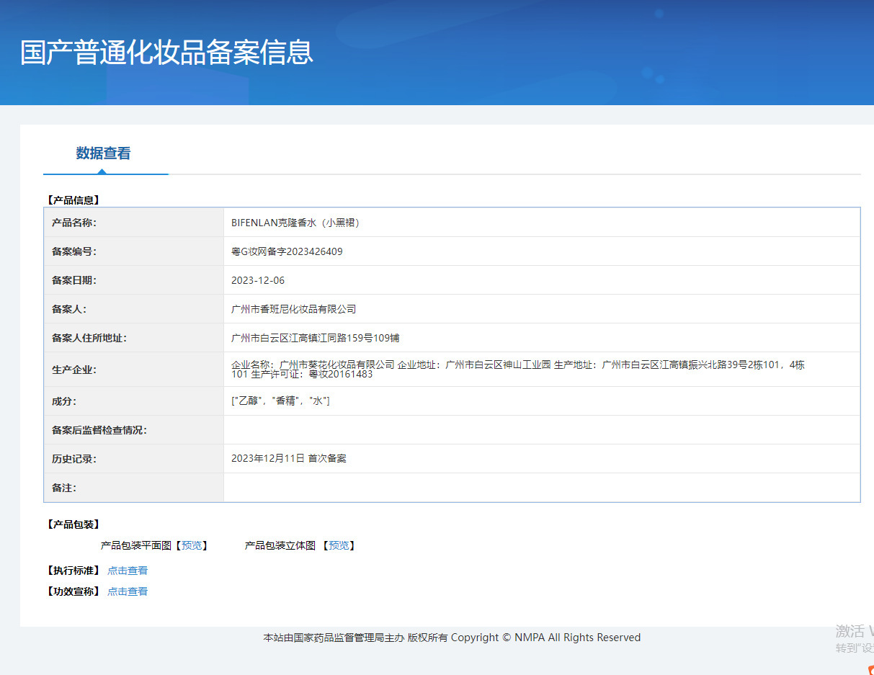This screenshot has width=874, height=675.
Task: Click the NMPA copyright footer text
Action: pyautogui.click(x=452, y=638)
